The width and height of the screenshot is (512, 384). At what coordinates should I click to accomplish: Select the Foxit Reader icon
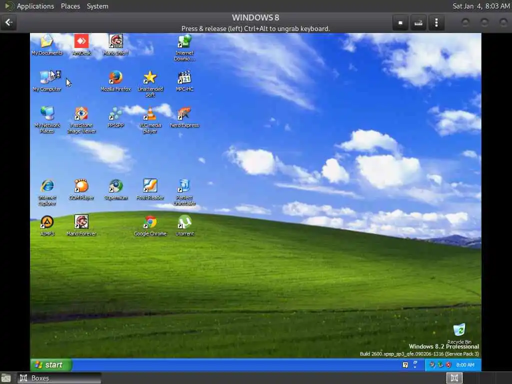[150, 189]
